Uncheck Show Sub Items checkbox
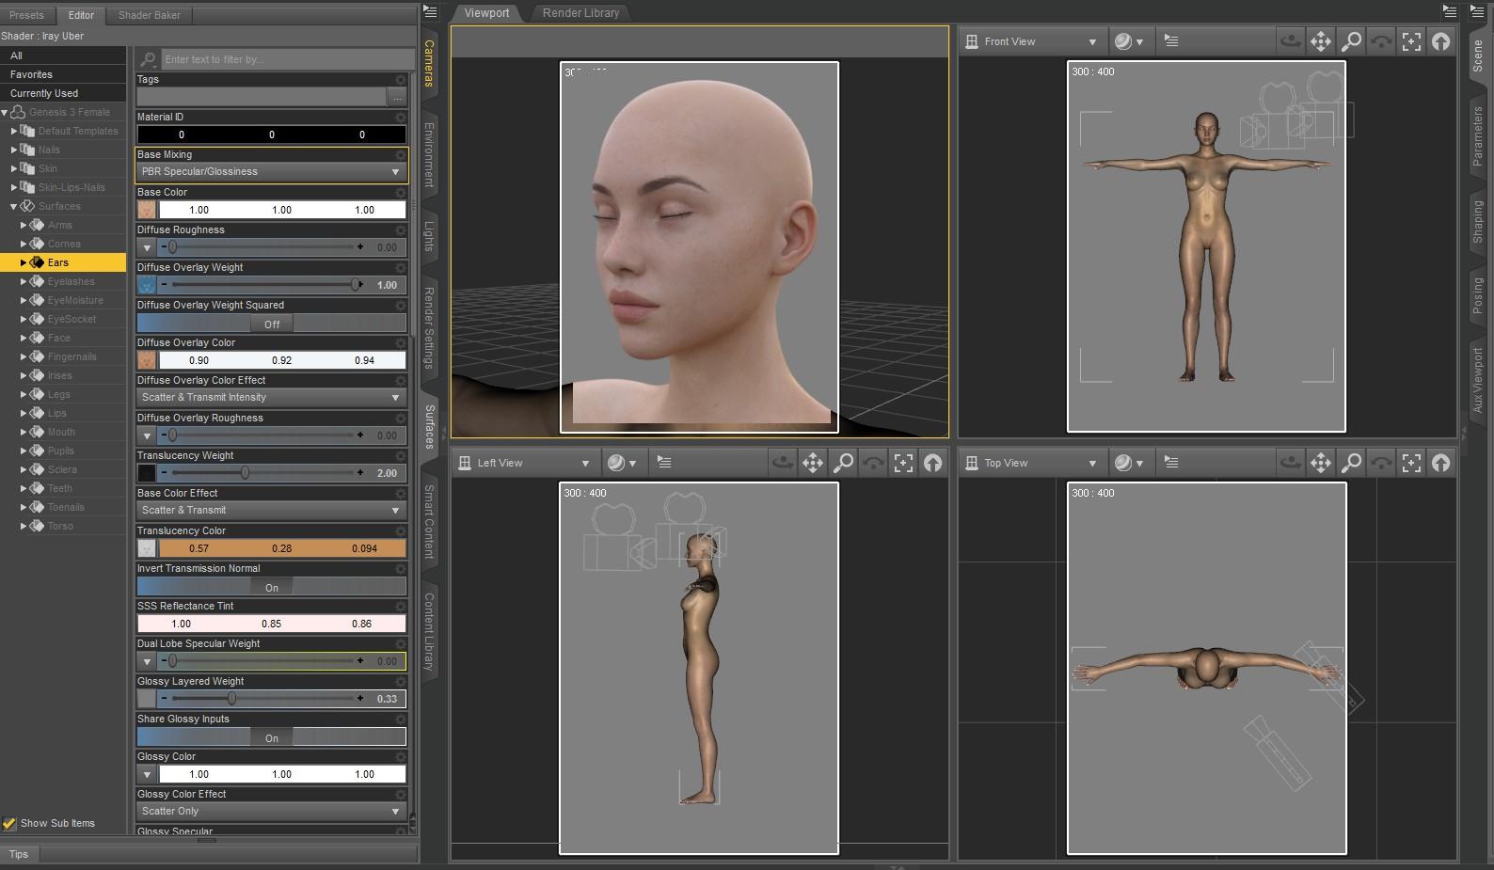Screen dimensions: 1494x870 (9, 823)
